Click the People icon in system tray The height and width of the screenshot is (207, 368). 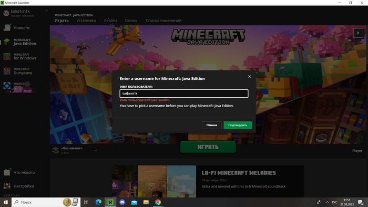(x=319, y=202)
